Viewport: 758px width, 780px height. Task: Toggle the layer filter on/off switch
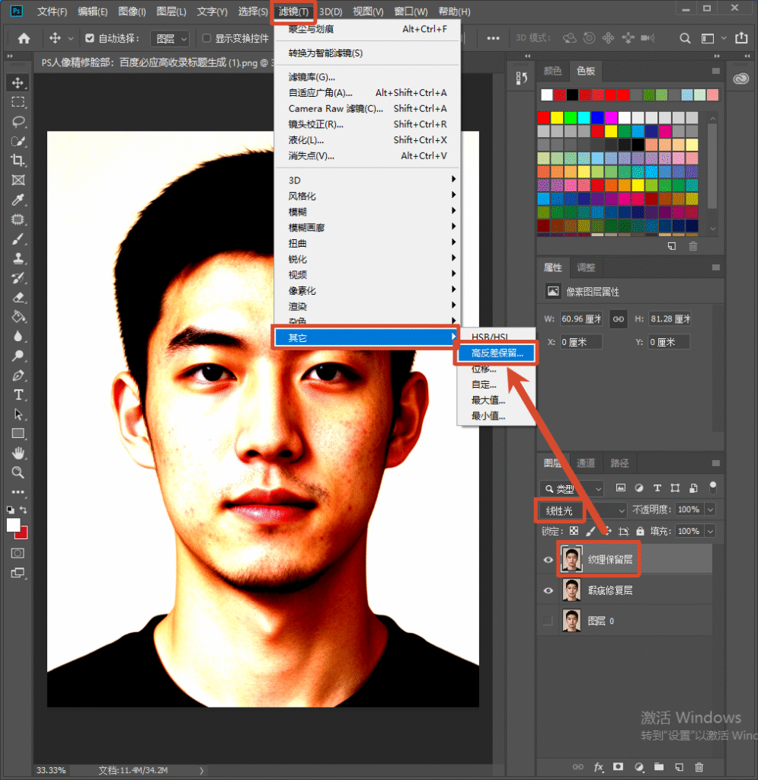point(713,487)
